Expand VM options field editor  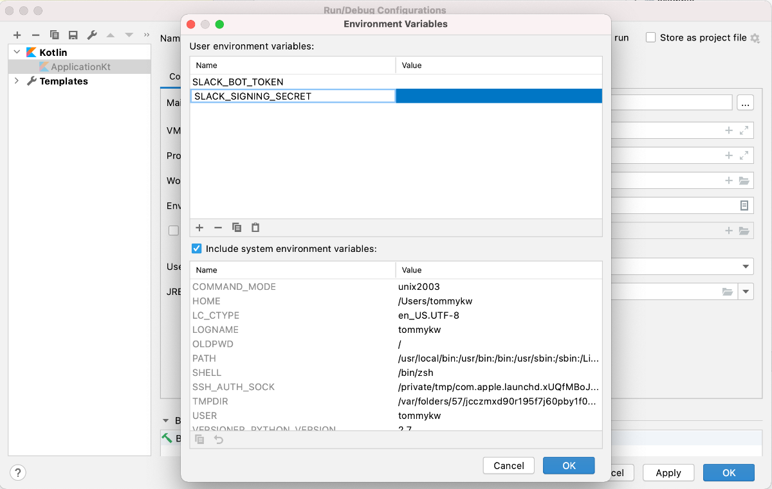pos(744,130)
